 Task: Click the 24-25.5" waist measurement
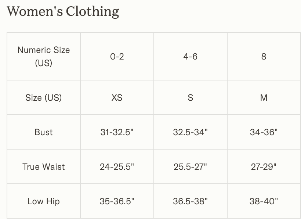pos(117,167)
